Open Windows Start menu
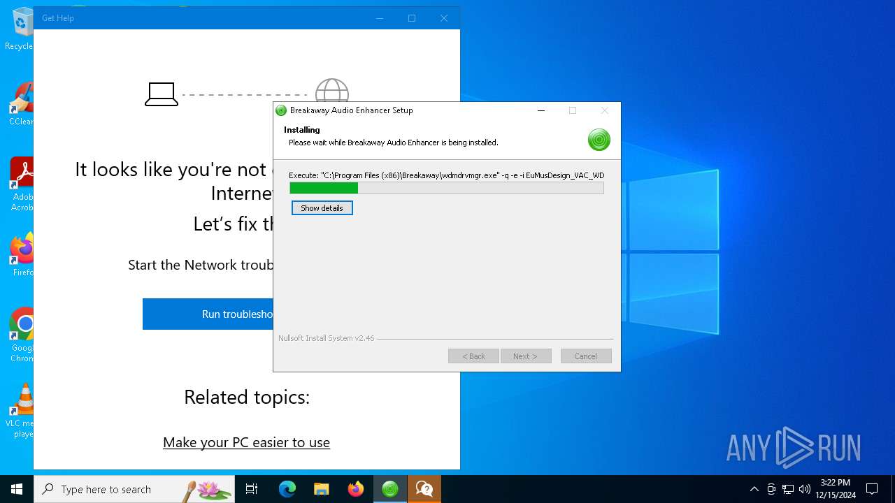The height and width of the screenshot is (503, 895). tap(17, 489)
